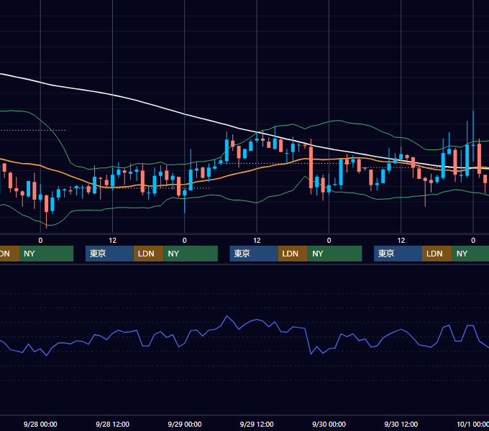Select the LDN session block on 9/29
Image resolution: width=489 pixels, height=431 pixels.
point(293,254)
